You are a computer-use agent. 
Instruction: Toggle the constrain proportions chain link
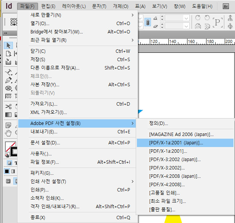pos(148,22)
